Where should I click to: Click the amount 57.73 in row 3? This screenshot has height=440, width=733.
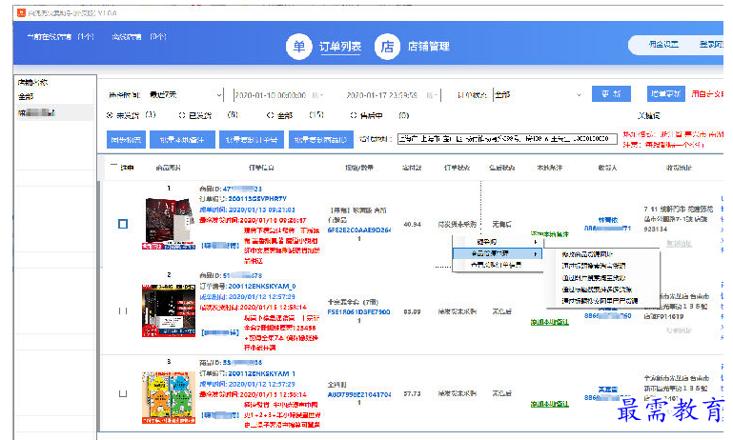[x=412, y=393]
